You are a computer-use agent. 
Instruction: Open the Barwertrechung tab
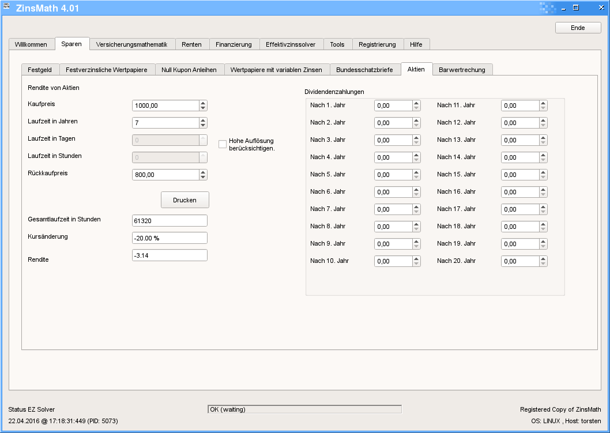tap(462, 70)
